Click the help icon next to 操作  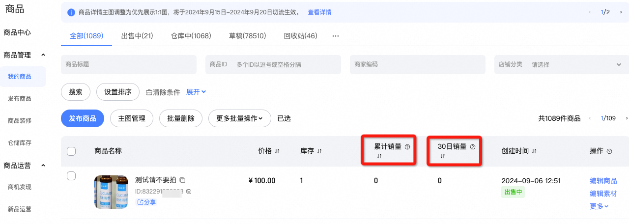click(x=609, y=151)
